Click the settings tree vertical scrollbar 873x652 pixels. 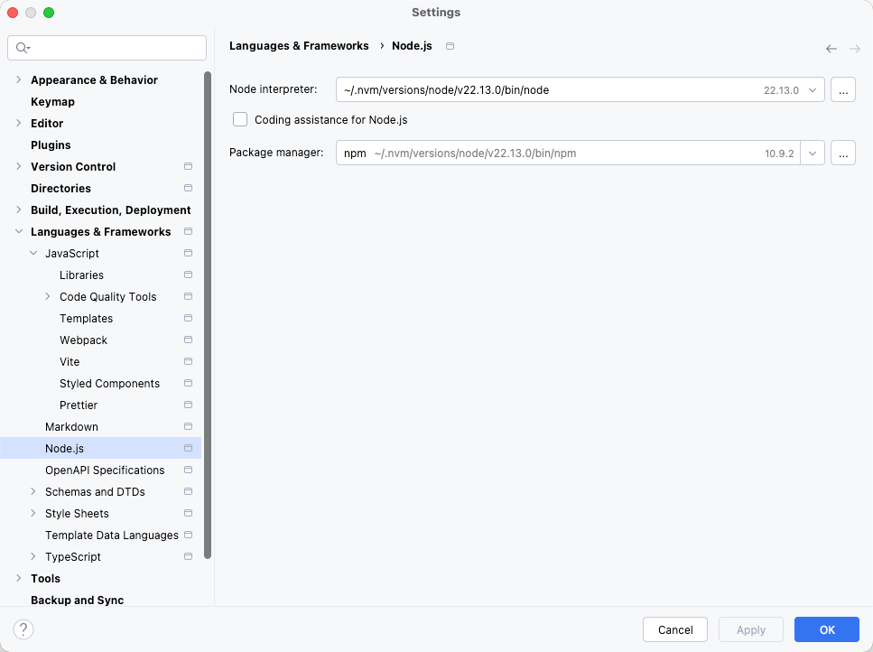click(208, 316)
